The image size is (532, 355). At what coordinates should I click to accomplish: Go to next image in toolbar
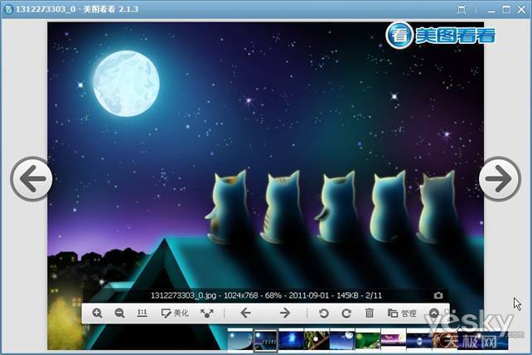click(x=284, y=314)
